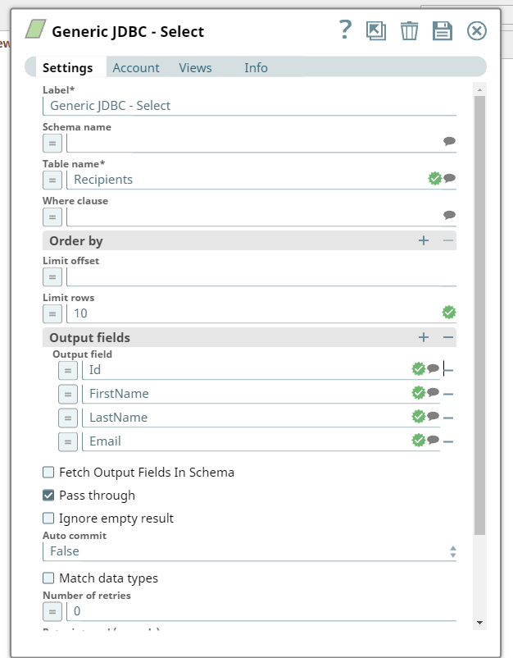Uncheck the Pass through checkbox
This screenshot has height=658, width=513.
[x=49, y=496]
